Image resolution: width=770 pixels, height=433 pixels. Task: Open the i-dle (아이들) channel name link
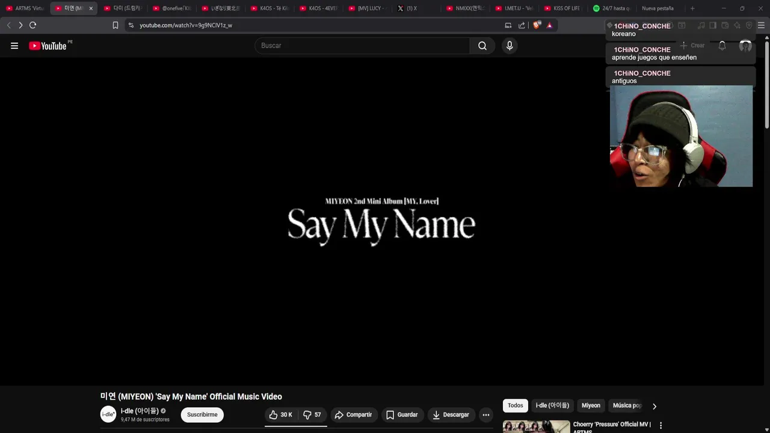click(140, 411)
